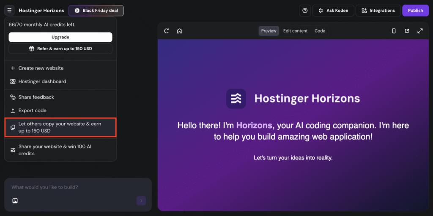Click the dashboard grid icon

coord(13,81)
